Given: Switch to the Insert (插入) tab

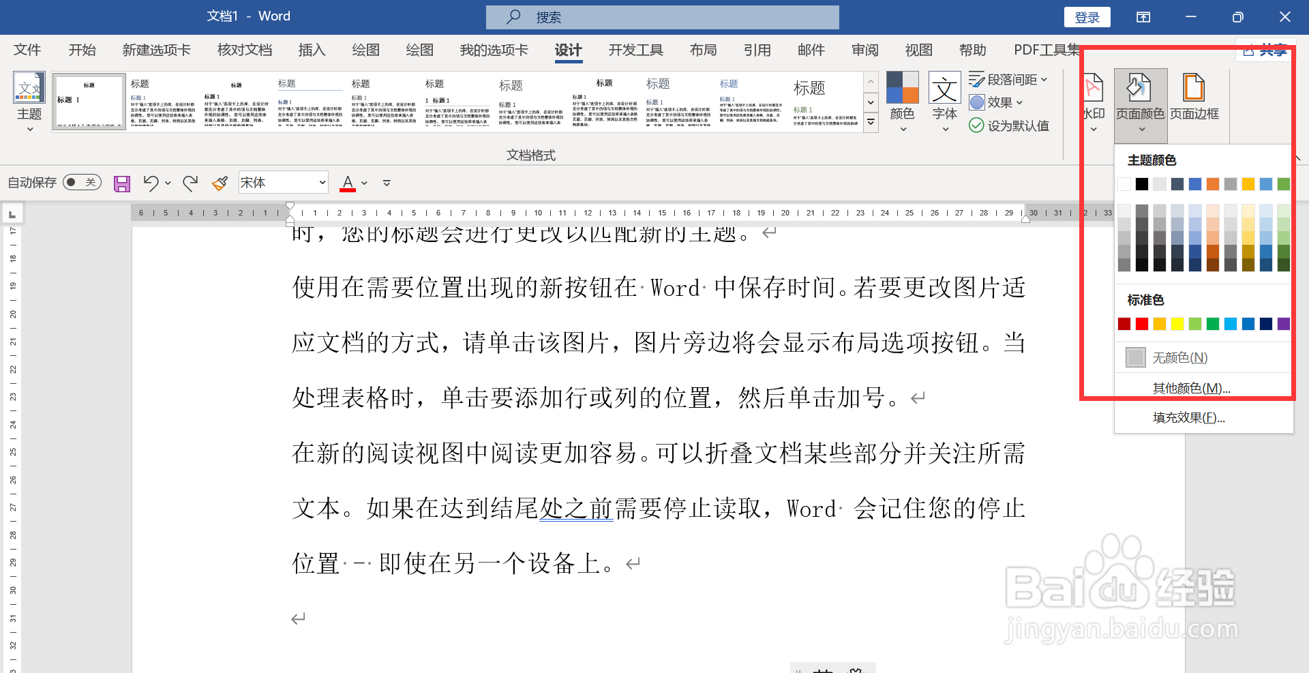Looking at the screenshot, I should pyautogui.click(x=312, y=50).
